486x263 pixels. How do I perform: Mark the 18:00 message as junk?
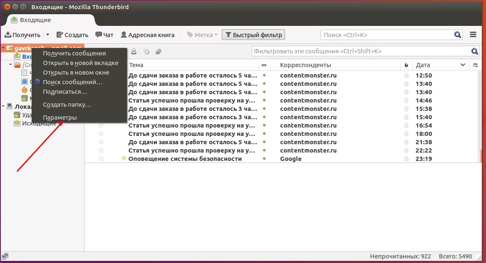tap(406, 134)
